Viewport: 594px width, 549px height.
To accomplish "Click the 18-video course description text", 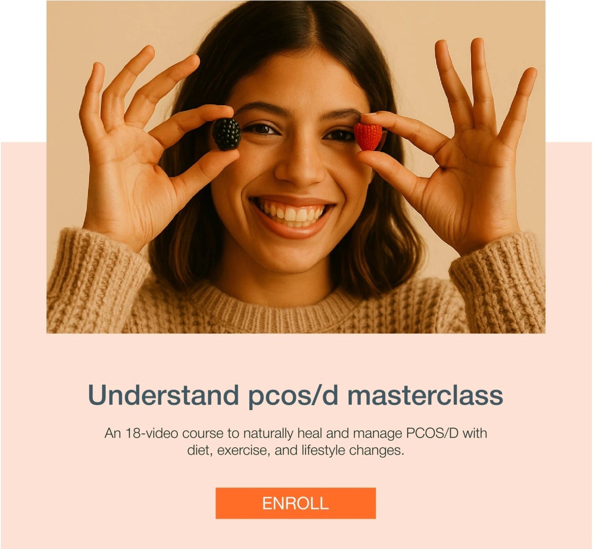I will [x=295, y=442].
